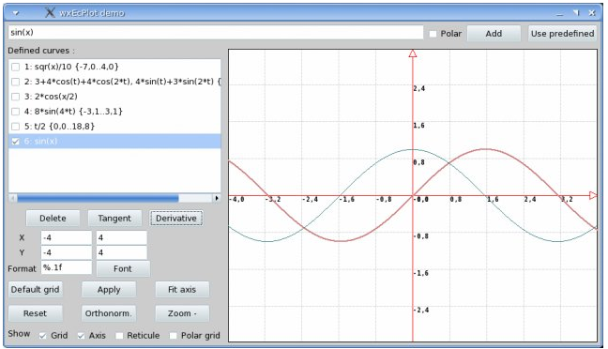
Task: Click the X minimum field
Action: click(x=67, y=237)
